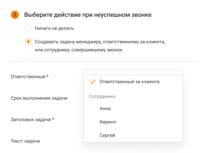Collapse the Ответственный dropdown field
Screen dimensions: 210x153
133,72
